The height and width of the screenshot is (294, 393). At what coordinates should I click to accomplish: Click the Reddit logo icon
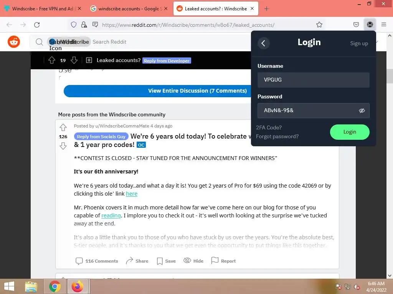point(14,42)
